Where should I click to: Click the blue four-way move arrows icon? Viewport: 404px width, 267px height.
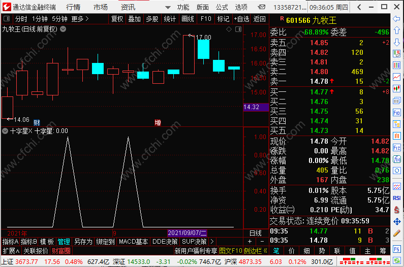tap(396, 221)
